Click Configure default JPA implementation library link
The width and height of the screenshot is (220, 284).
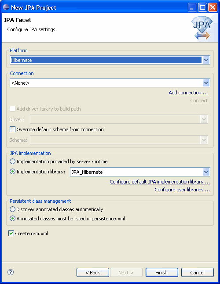(x=160, y=182)
